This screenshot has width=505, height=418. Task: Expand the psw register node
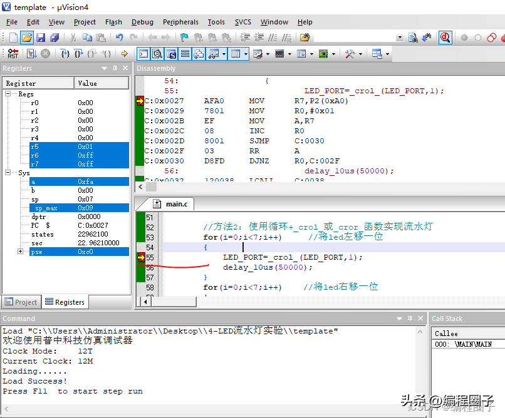click(x=21, y=252)
